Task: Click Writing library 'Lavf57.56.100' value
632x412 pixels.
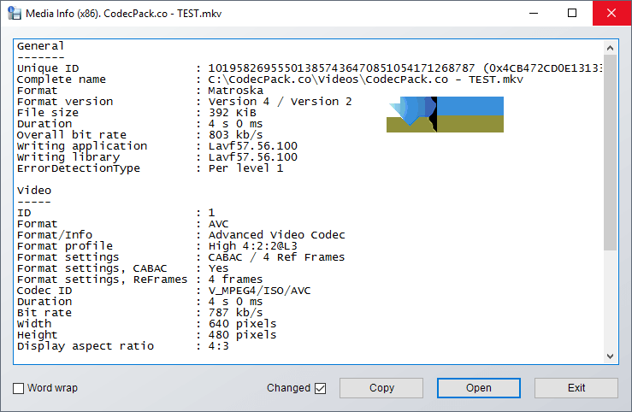Action: tap(253, 157)
